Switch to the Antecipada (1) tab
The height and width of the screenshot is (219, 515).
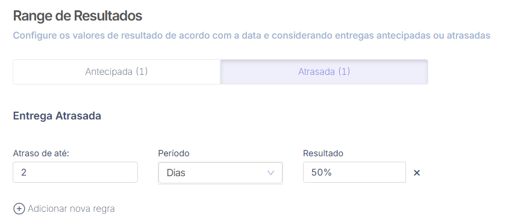click(117, 72)
